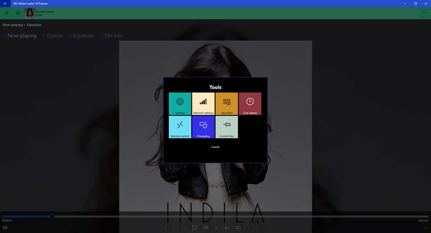View the Changelog tile
Screen dimensions: 431x233
[203, 127]
